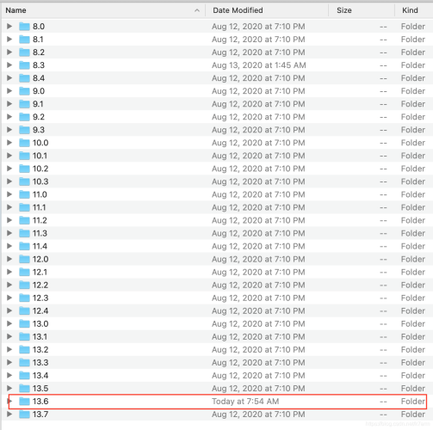Click the Size '--' cell in row 12.4
Screen dimensions: 433x430
coord(383,311)
